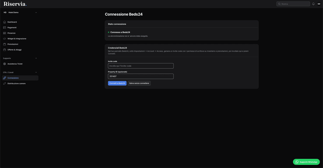This screenshot has width=323, height=168.
Task: Click the Riservia logo
Action: (x=15, y=4)
